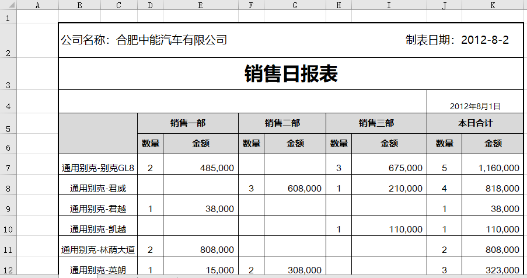
Task: Click the 本日合计 header cell
Action: pyautogui.click(x=475, y=123)
